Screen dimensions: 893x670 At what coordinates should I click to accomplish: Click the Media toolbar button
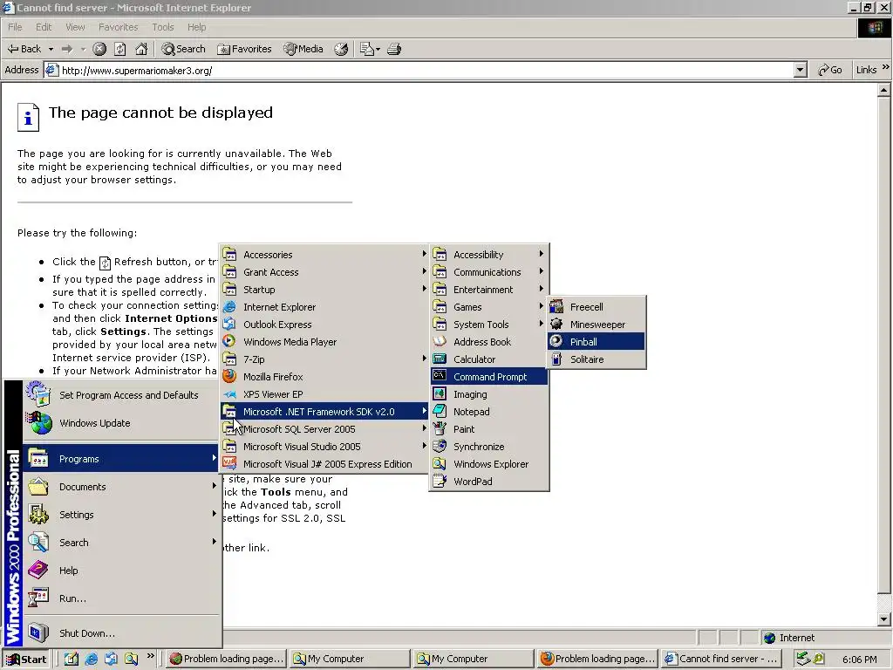pyautogui.click(x=303, y=49)
